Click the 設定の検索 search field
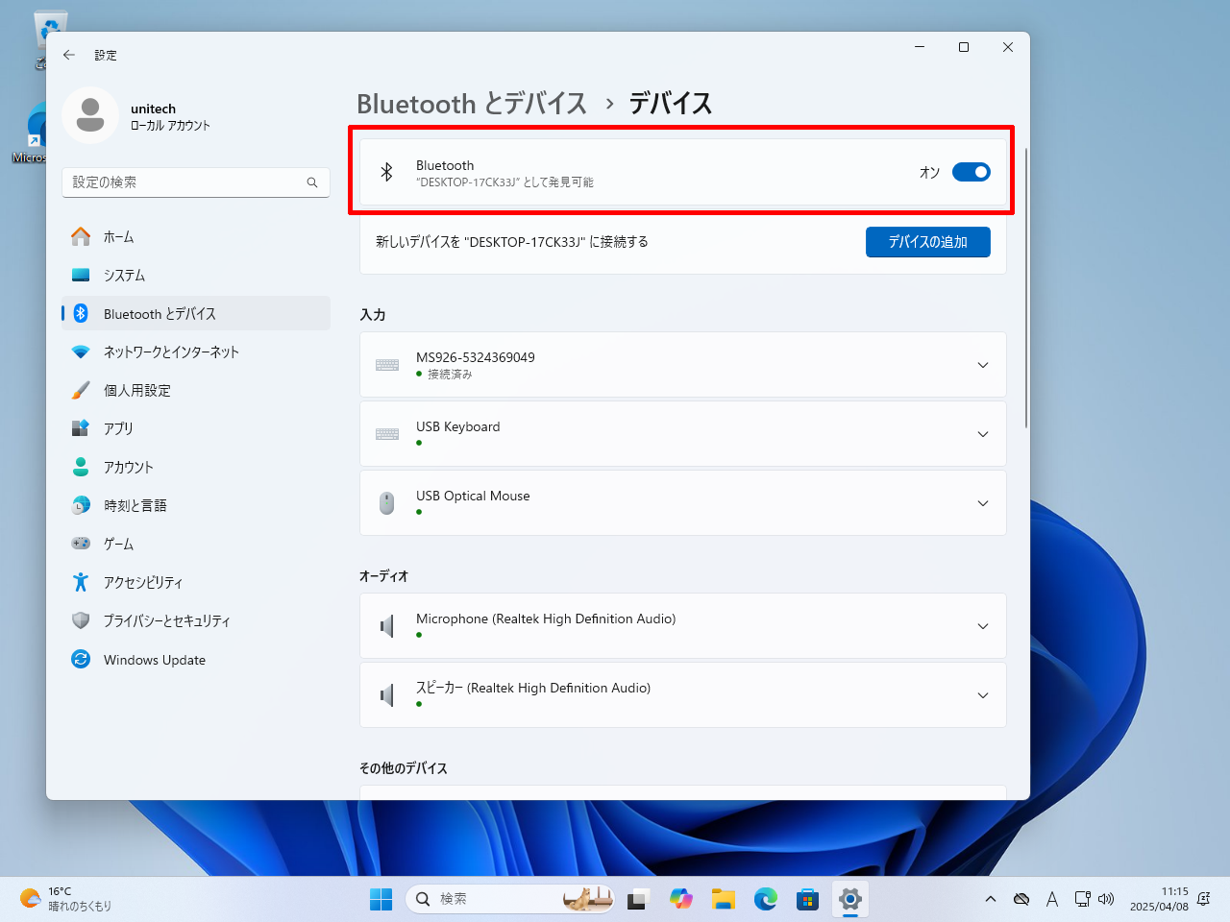1230x922 pixels. click(x=196, y=182)
